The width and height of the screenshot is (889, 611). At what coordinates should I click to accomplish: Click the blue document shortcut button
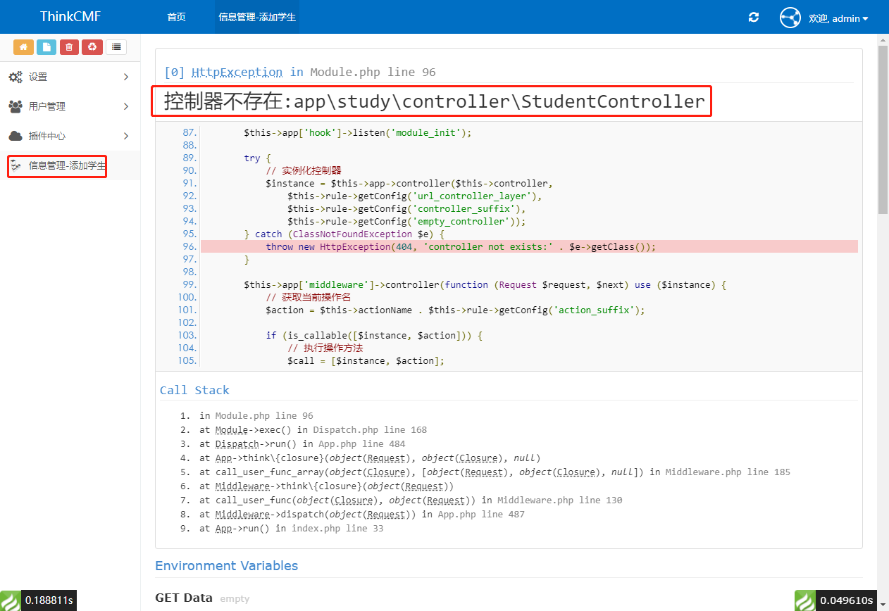(x=46, y=47)
